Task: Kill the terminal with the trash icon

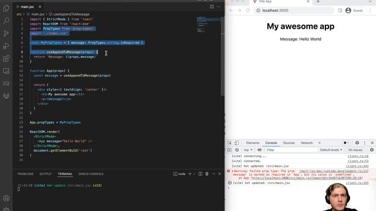Action: point(207,174)
